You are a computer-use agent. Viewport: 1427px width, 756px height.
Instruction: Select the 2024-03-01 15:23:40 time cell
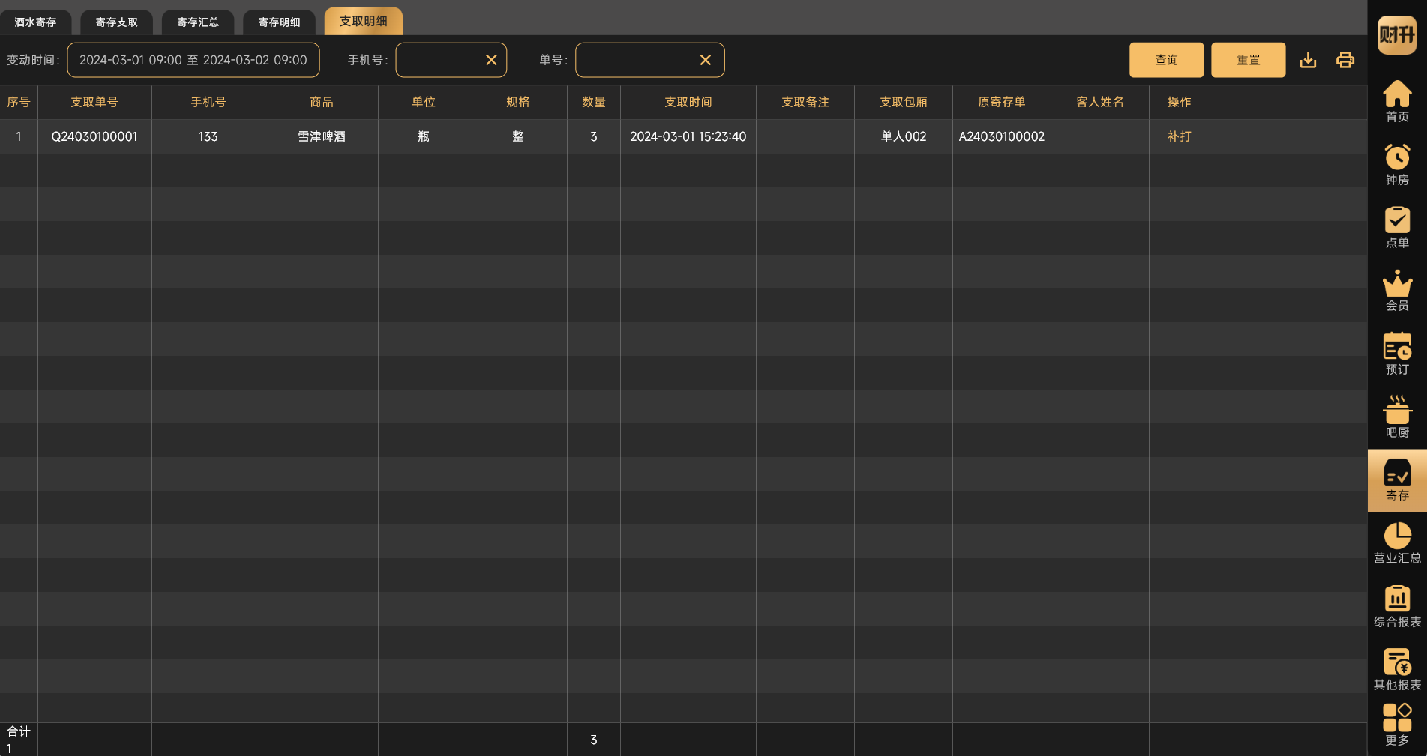pos(688,136)
